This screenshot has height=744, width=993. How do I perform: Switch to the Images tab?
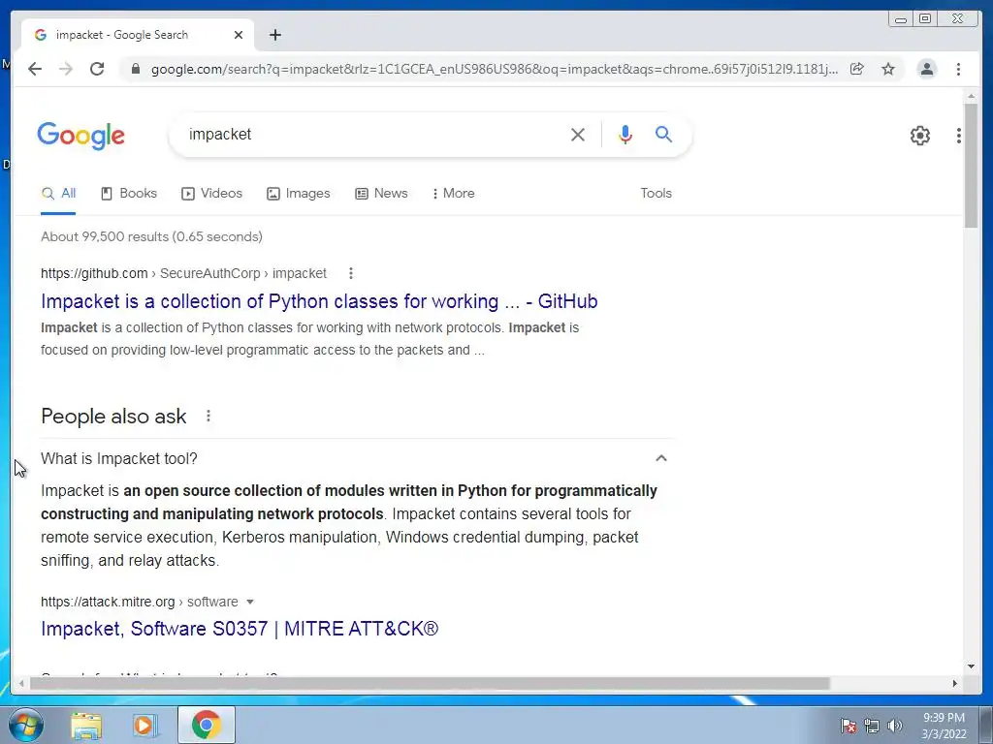(x=299, y=194)
